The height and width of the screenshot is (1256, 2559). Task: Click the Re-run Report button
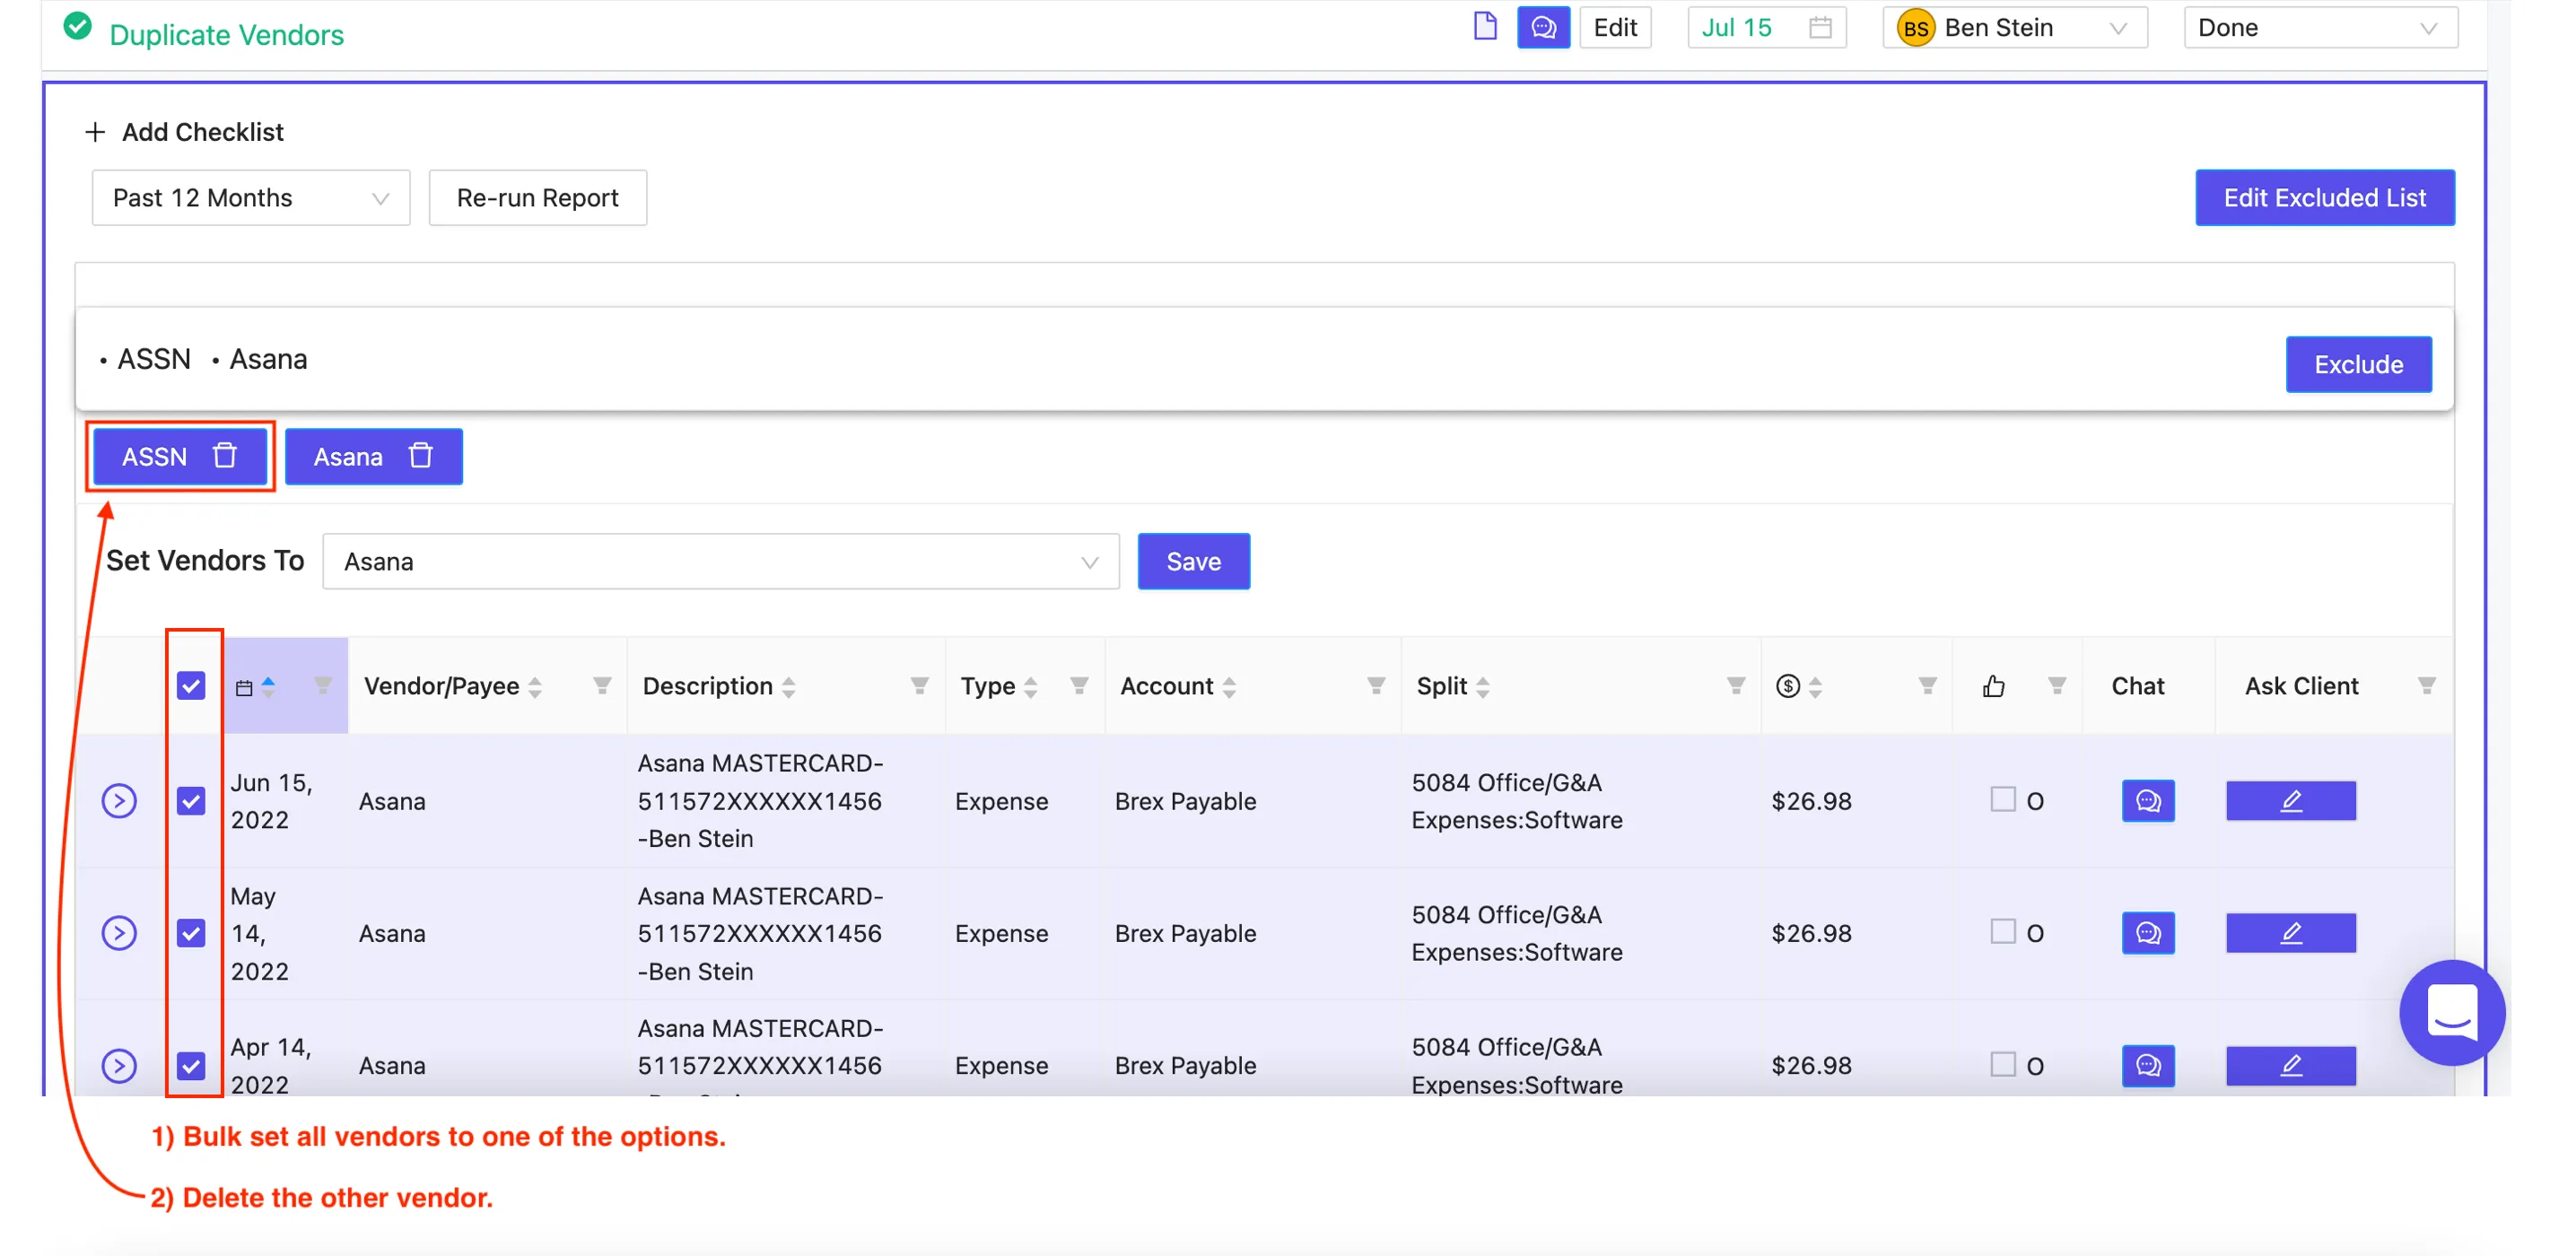pyautogui.click(x=537, y=197)
